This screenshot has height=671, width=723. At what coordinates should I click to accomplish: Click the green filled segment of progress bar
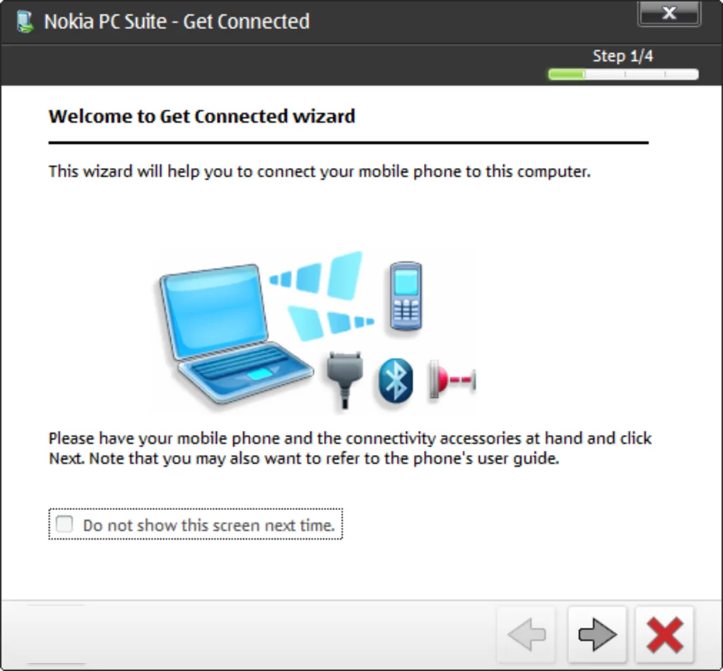tap(566, 74)
